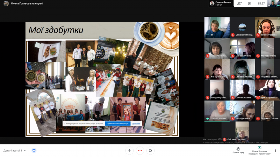The height and width of the screenshot is (157, 280).
Task: Select Ирина Кублинск participant tile
Action: (x=267, y=90)
